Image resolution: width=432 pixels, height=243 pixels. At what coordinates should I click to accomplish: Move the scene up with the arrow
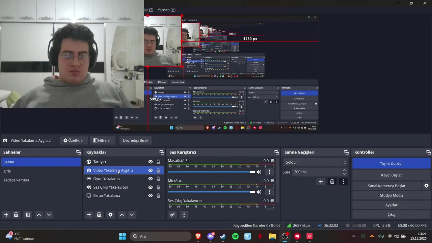[x=39, y=215]
